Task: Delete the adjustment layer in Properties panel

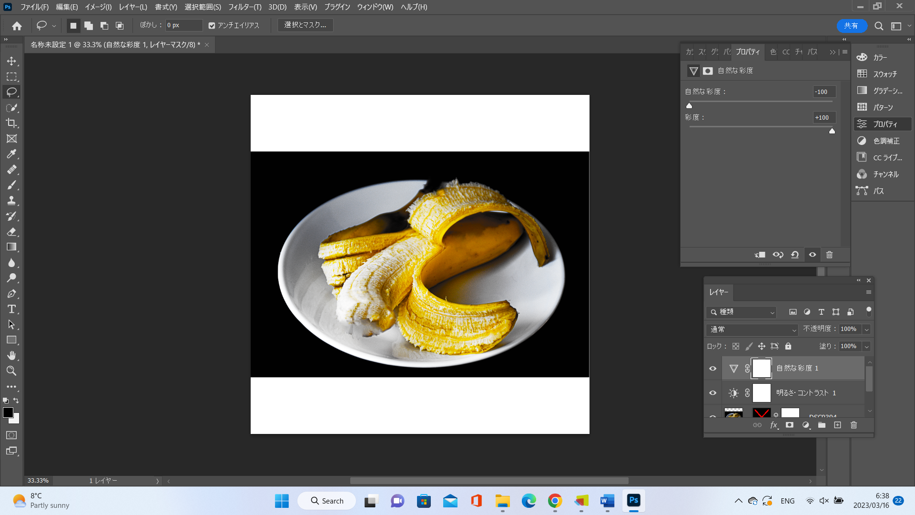Action: (x=829, y=255)
